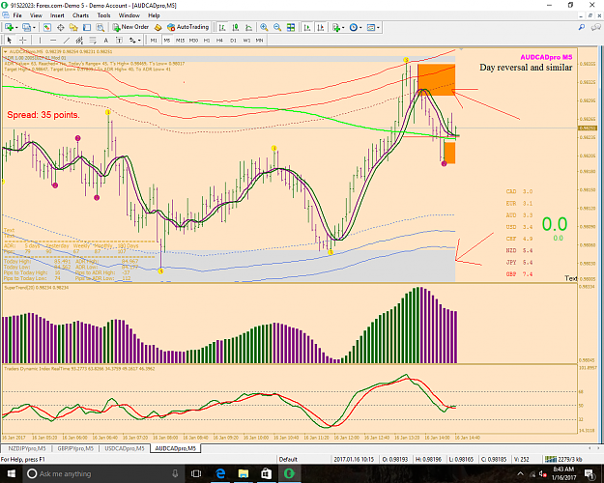Select the Text tool A

click(x=106, y=40)
